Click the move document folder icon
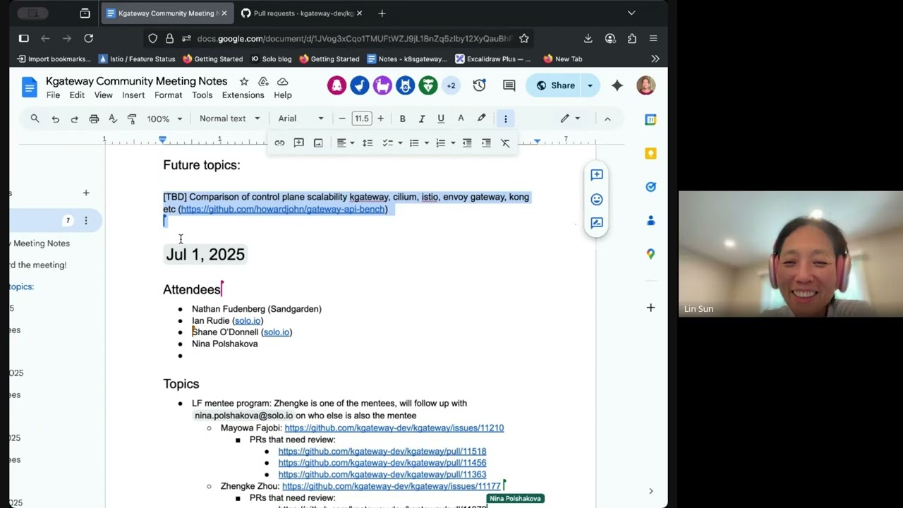Viewport: 903px width, 508px height. click(x=263, y=82)
